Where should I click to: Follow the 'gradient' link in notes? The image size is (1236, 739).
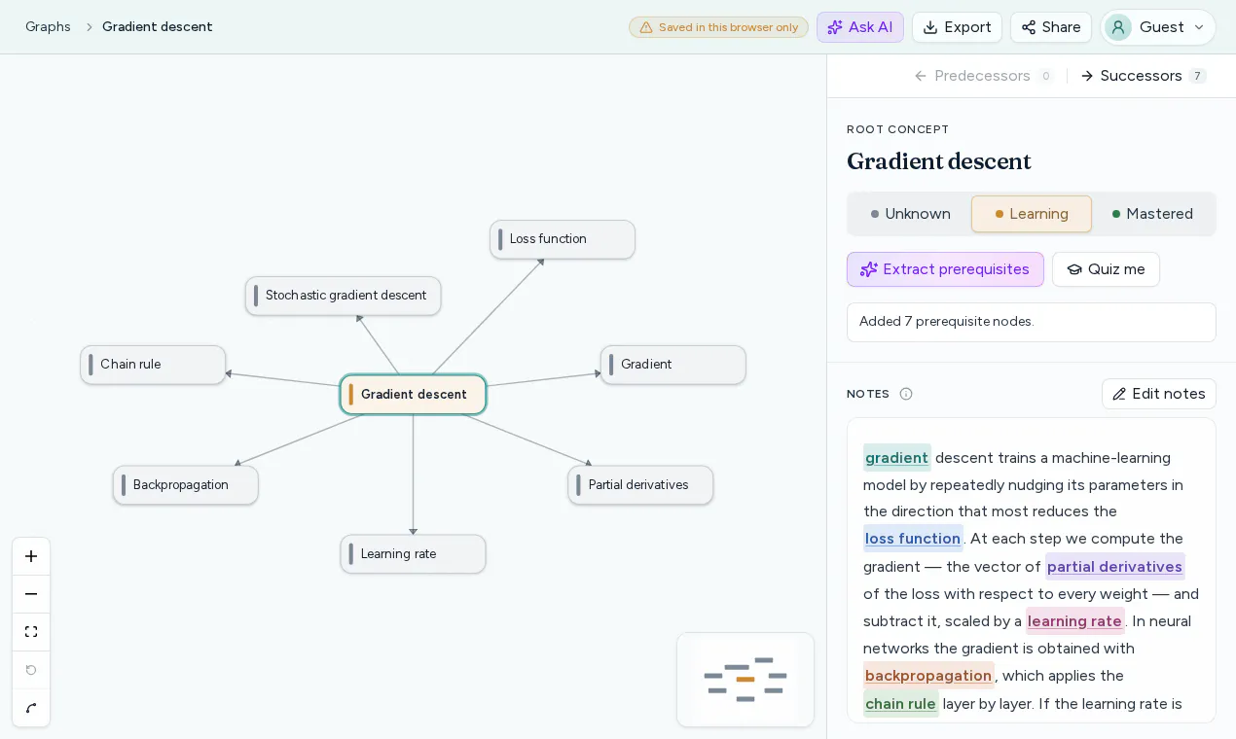[896, 457]
